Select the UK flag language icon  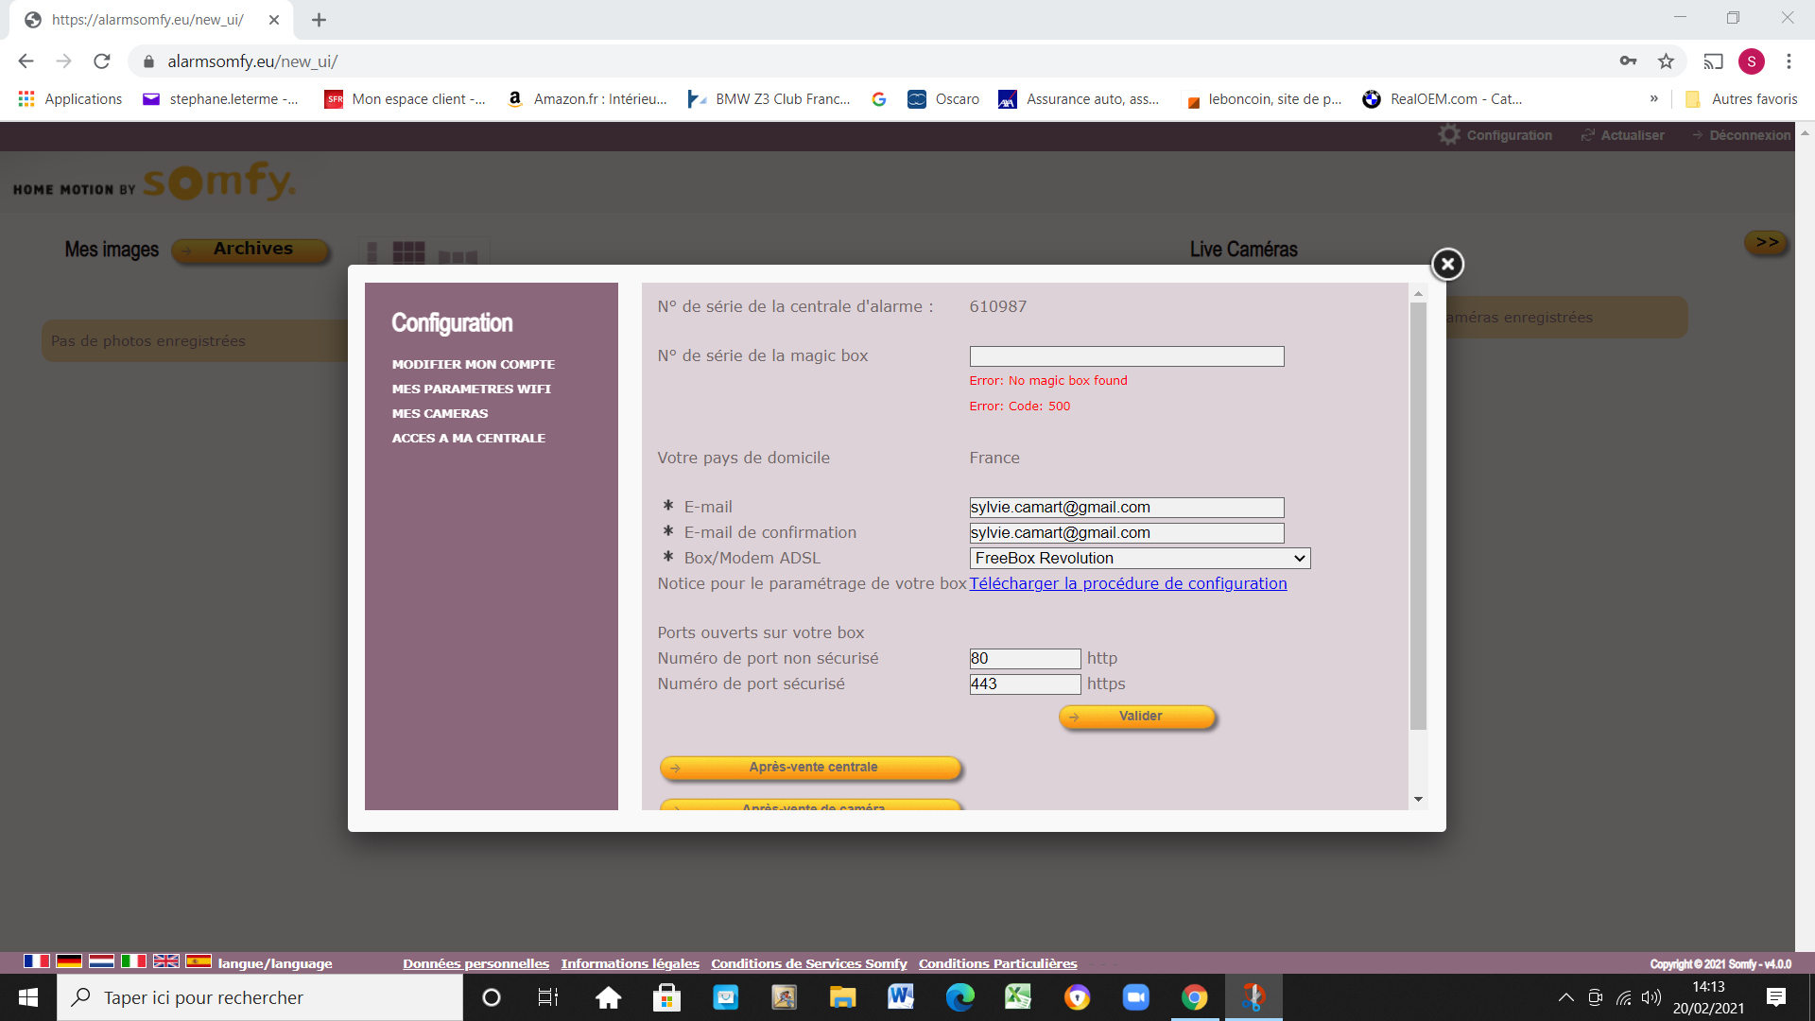click(166, 961)
